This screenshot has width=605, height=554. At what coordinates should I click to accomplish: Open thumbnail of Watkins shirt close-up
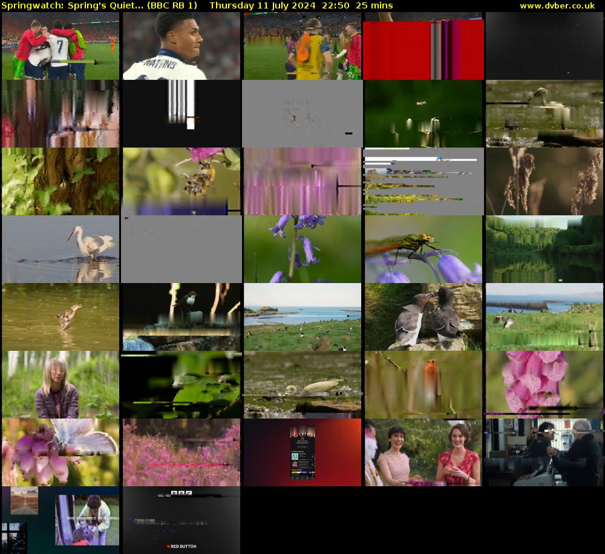click(x=181, y=46)
